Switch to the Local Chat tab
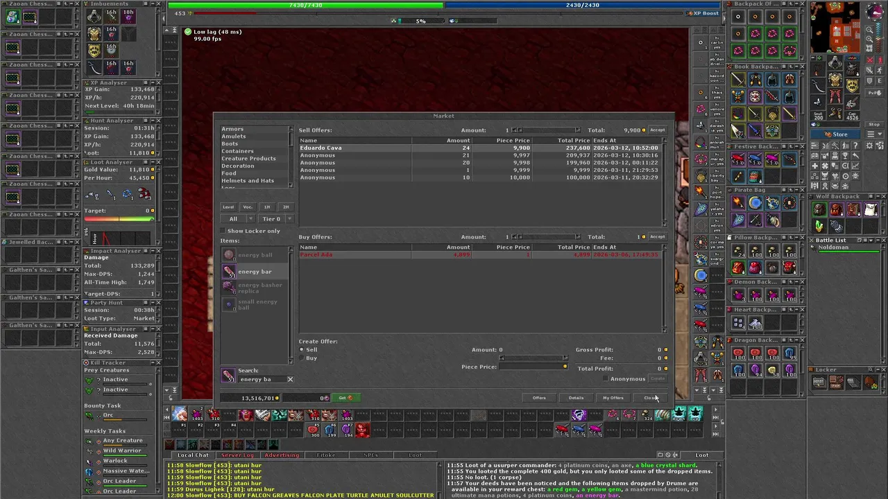This screenshot has width=888, height=499. (192, 455)
